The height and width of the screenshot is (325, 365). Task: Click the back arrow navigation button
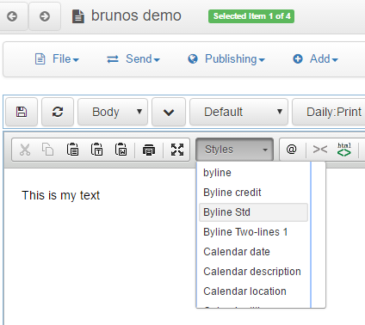12,16
